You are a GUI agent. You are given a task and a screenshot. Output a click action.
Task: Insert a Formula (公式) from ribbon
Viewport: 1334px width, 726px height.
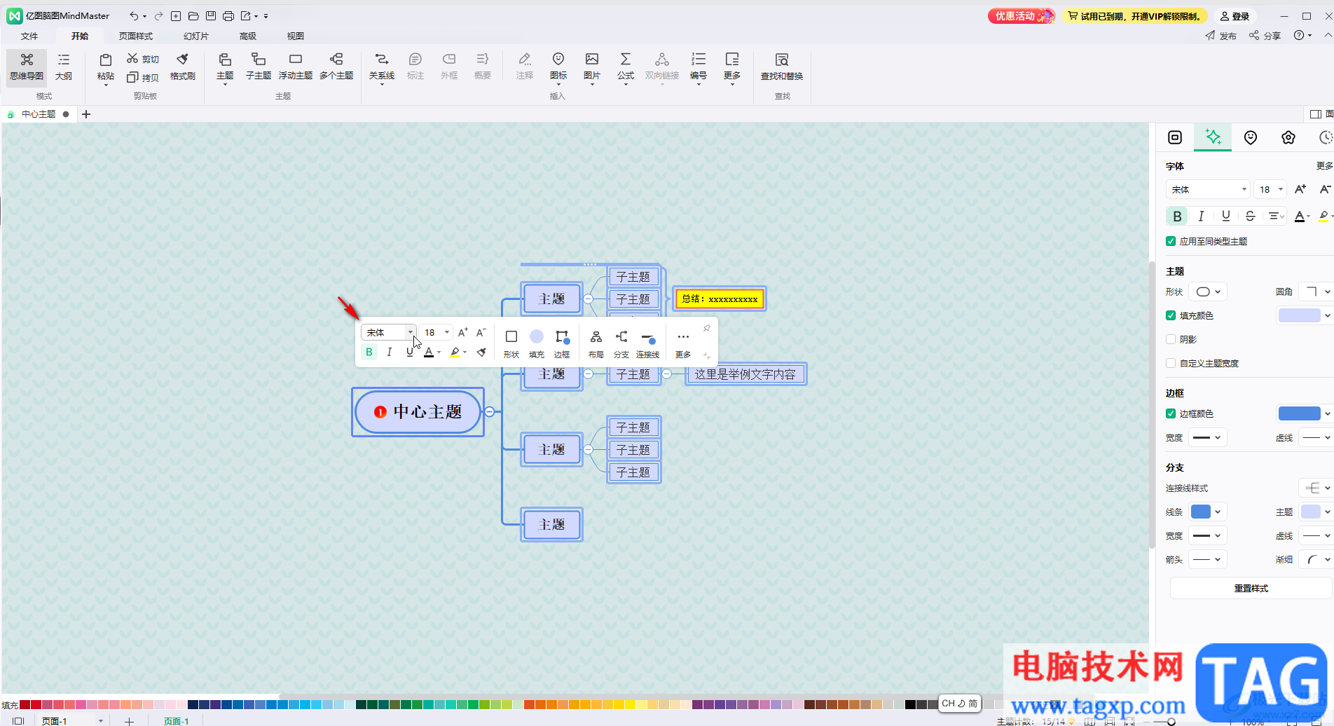[x=625, y=66]
